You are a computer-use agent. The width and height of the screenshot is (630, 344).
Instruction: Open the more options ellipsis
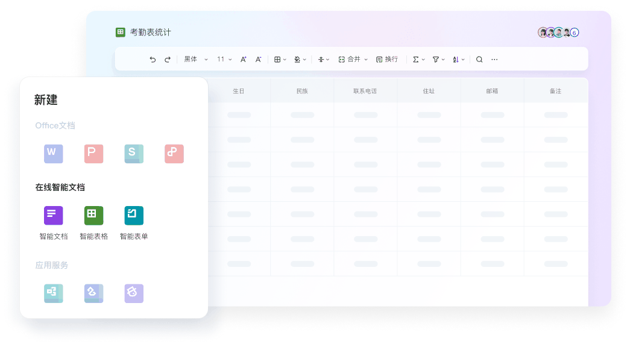[494, 60]
